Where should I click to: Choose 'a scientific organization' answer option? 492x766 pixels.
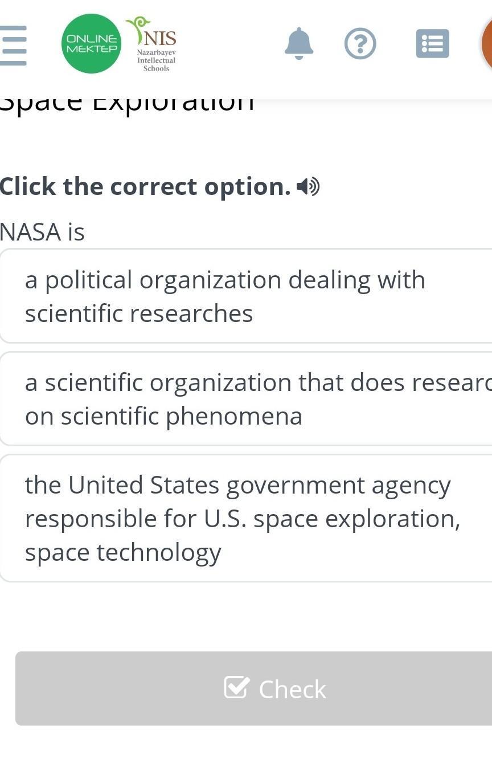(246, 398)
